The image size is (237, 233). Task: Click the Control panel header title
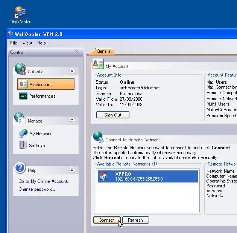17,52
